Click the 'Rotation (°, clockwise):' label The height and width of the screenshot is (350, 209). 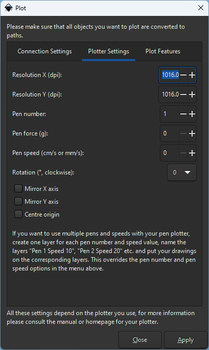pos(43,172)
